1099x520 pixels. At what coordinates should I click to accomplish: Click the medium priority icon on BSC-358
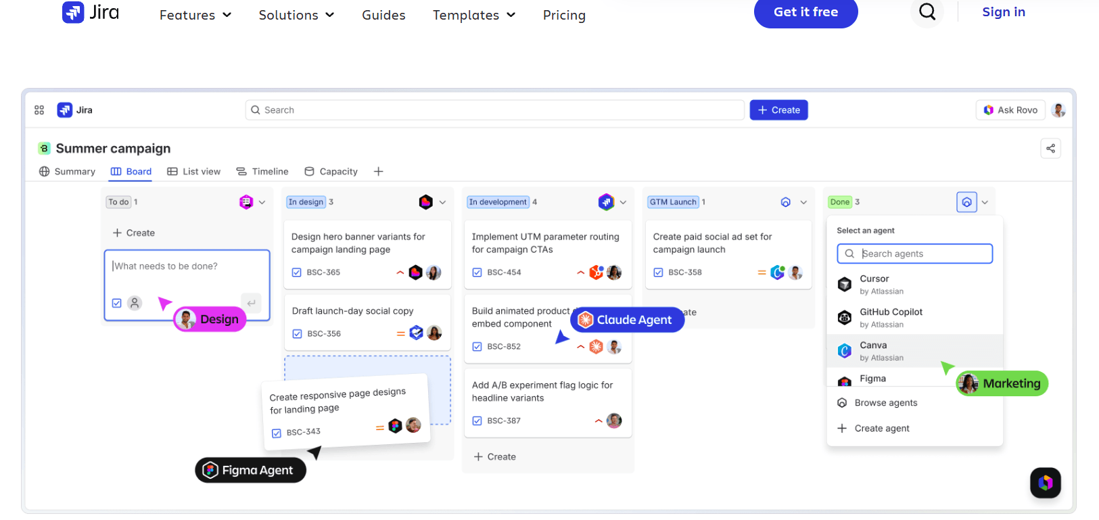[x=762, y=273]
